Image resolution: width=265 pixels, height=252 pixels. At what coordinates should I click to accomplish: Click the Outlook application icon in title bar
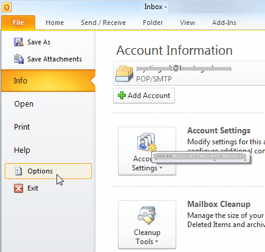coord(7,7)
